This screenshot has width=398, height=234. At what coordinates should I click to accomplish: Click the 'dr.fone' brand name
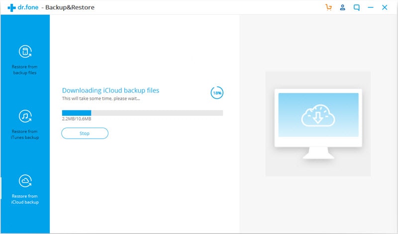pos(28,7)
